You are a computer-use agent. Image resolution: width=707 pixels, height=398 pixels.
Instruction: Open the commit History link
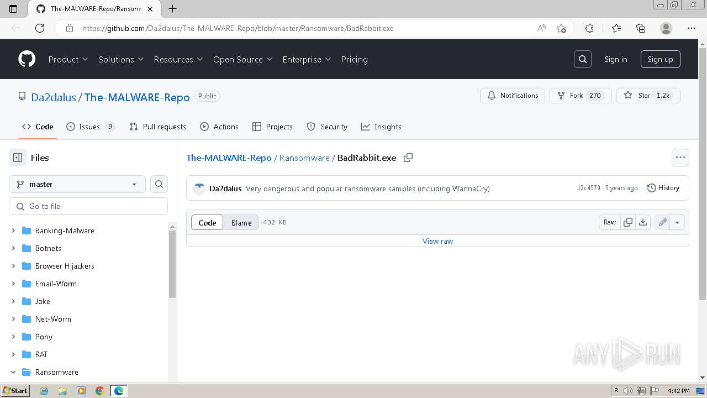(x=663, y=188)
